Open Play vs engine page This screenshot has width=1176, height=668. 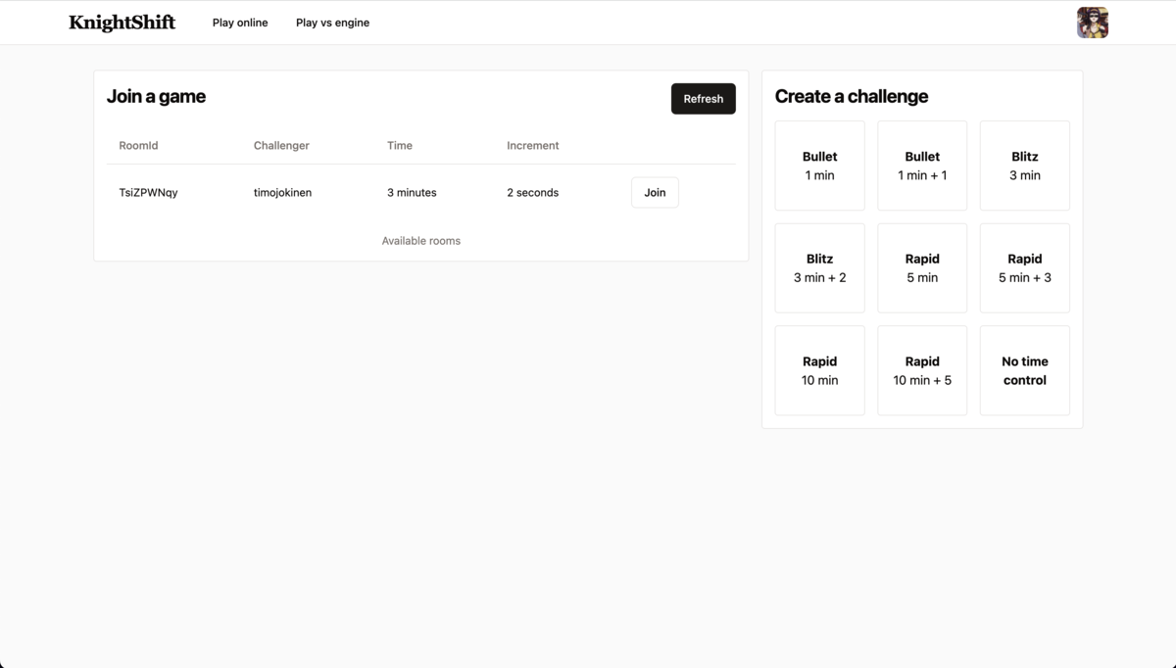point(332,23)
